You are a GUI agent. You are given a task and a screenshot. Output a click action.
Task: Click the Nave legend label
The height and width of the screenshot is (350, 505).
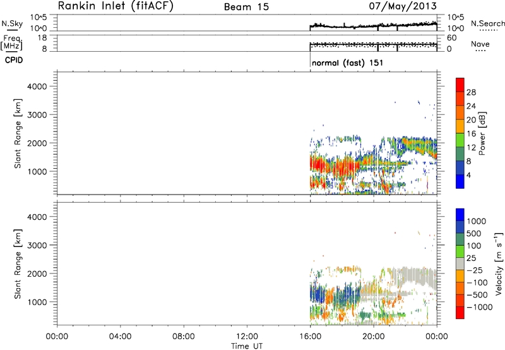[480, 44]
